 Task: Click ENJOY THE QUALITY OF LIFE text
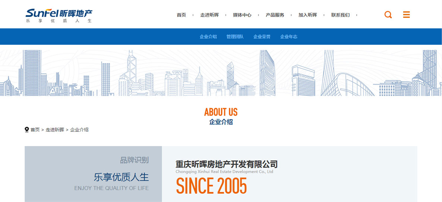111,188
